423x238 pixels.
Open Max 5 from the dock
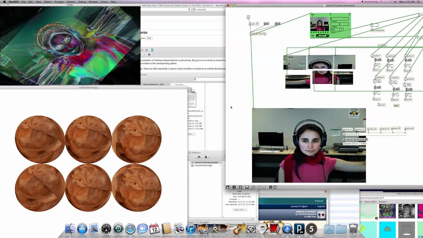click(311, 229)
